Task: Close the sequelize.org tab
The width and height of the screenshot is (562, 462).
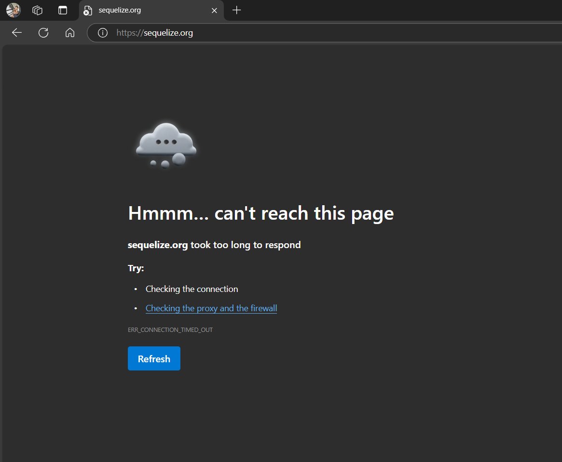Action: (x=214, y=11)
